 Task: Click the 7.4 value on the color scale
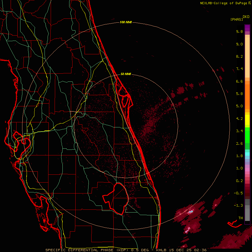point(239,69)
